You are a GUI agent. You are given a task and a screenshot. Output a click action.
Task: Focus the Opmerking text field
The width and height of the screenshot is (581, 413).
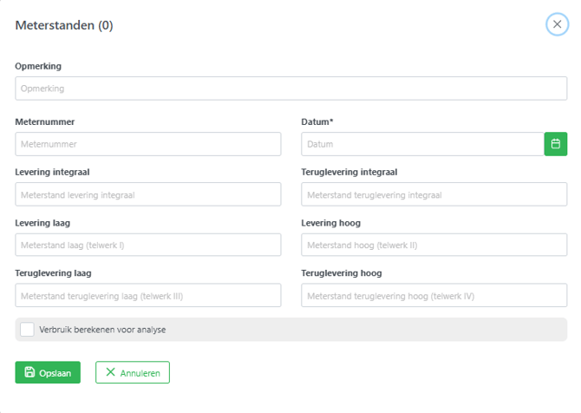[290, 88]
